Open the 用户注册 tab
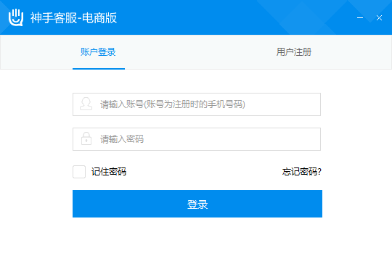Screen dimensions: 392x261 coord(294,52)
